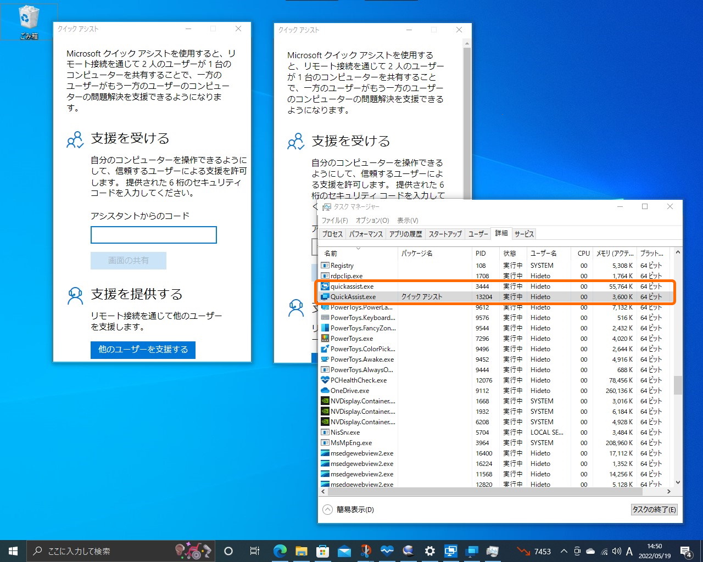
Task: Open the オプション(O) menu in Task Manager
Action: [372, 220]
